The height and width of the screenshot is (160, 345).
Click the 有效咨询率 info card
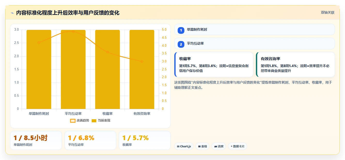tap(295, 65)
